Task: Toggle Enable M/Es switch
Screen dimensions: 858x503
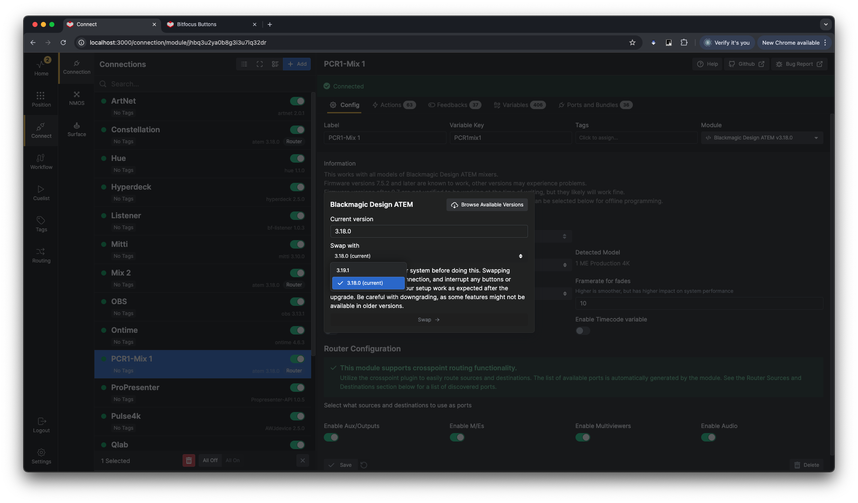Action: (457, 437)
